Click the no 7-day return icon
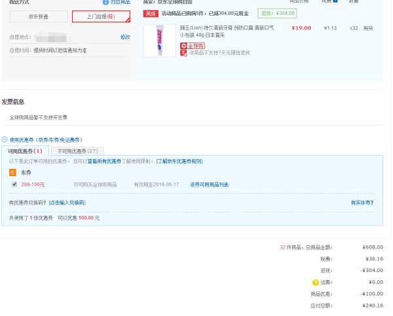This screenshot has width=393, height=316. pyautogui.click(x=183, y=53)
